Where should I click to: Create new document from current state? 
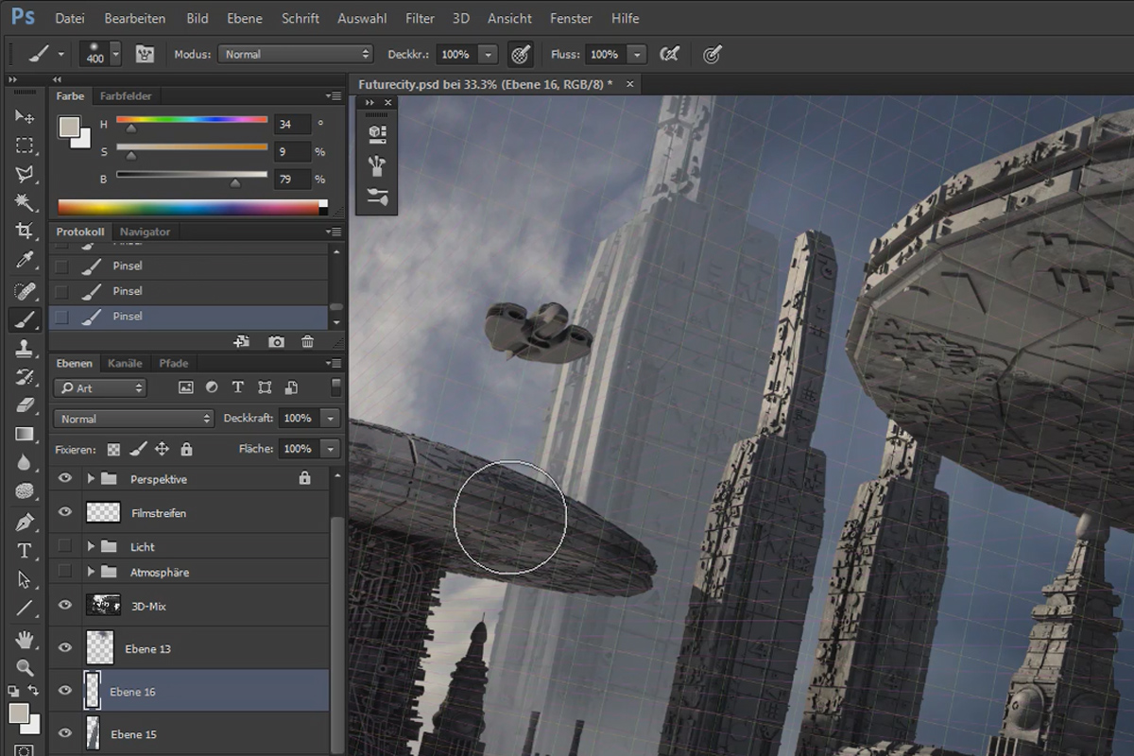242,341
